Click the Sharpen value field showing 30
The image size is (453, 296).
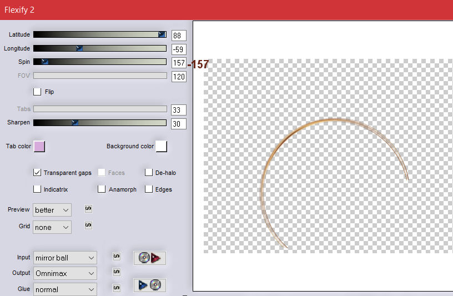click(x=179, y=124)
